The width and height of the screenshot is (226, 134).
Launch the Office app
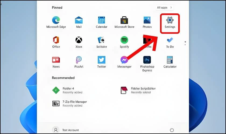click(56, 42)
